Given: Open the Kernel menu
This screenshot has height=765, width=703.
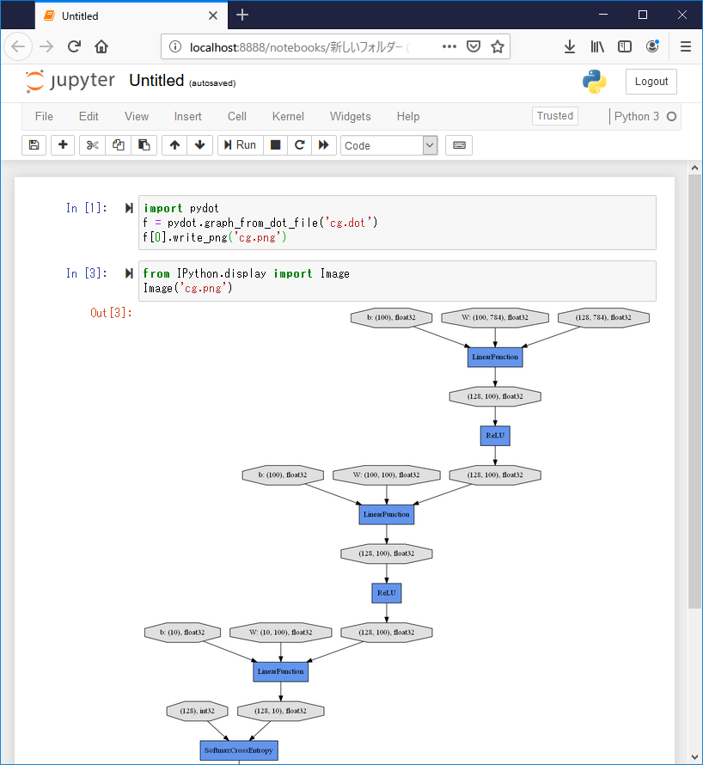Looking at the screenshot, I should [288, 117].
